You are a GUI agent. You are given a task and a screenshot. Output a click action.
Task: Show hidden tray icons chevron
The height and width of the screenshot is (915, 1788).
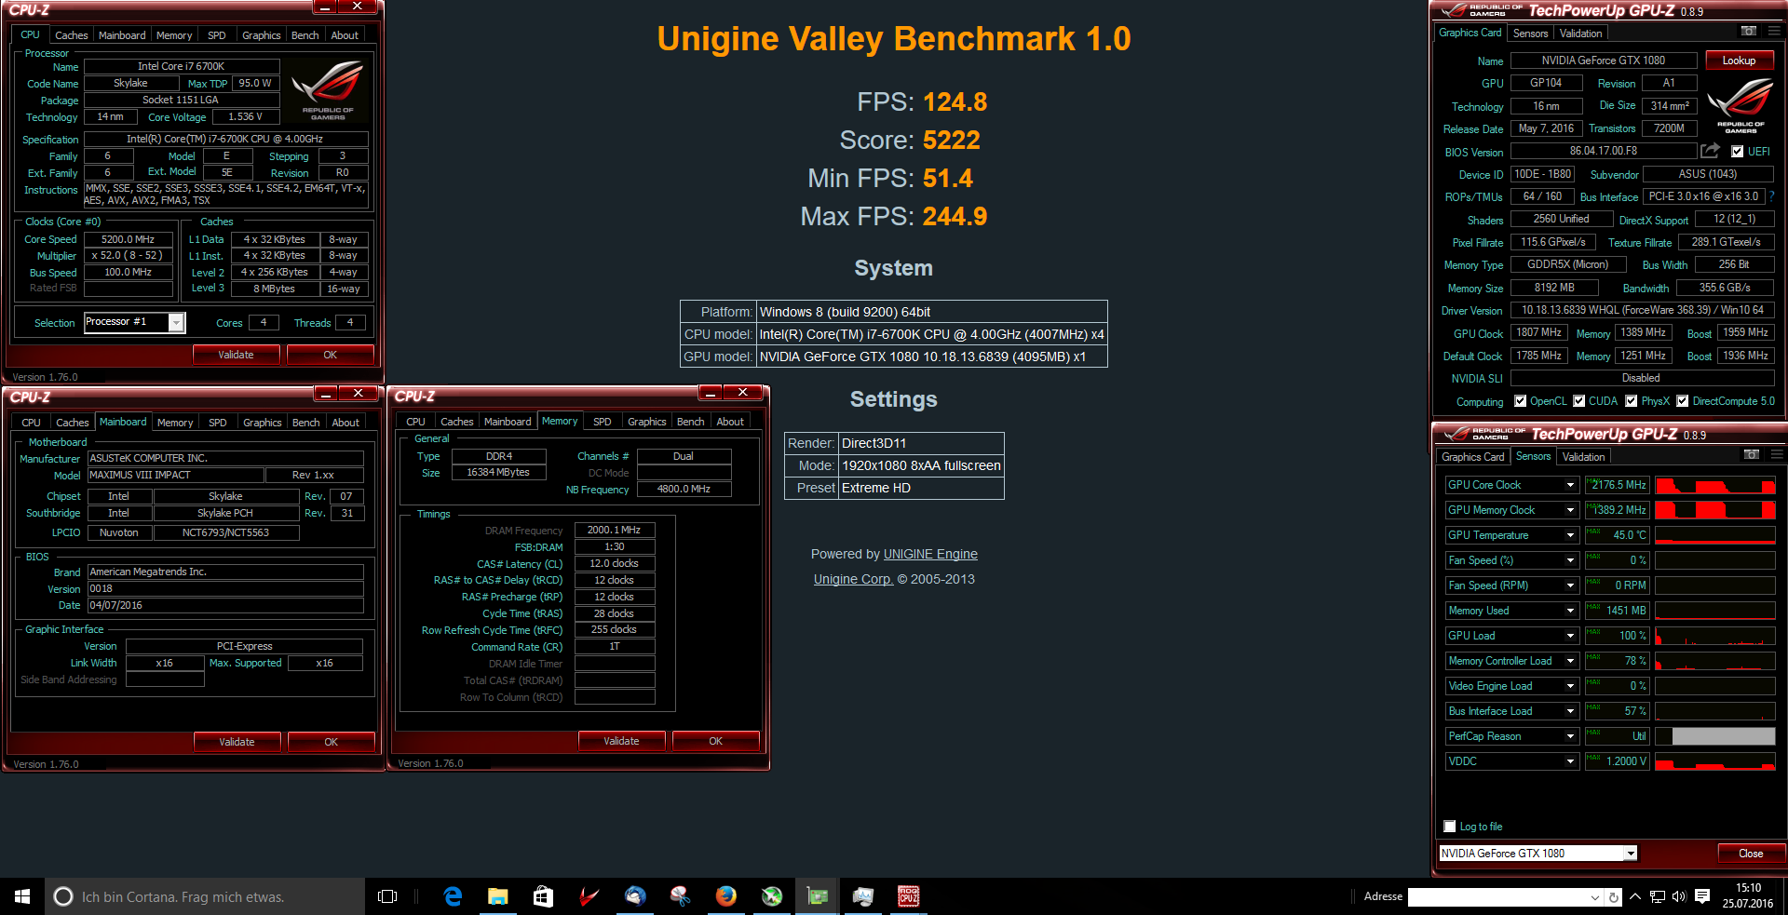point(1635,896)
